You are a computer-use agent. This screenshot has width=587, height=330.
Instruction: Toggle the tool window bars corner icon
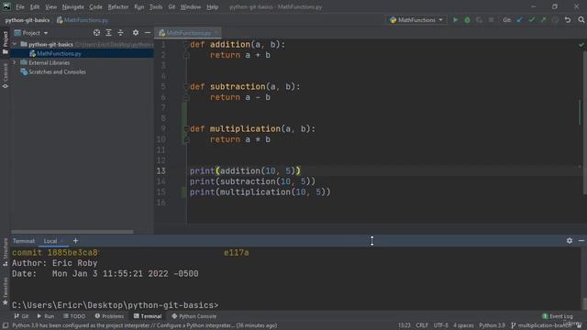pyautogui.click(x=6, y=325)
